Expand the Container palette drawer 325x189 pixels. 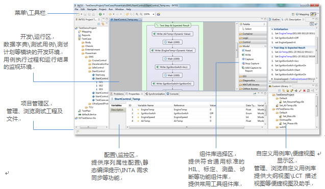[253, 34]
